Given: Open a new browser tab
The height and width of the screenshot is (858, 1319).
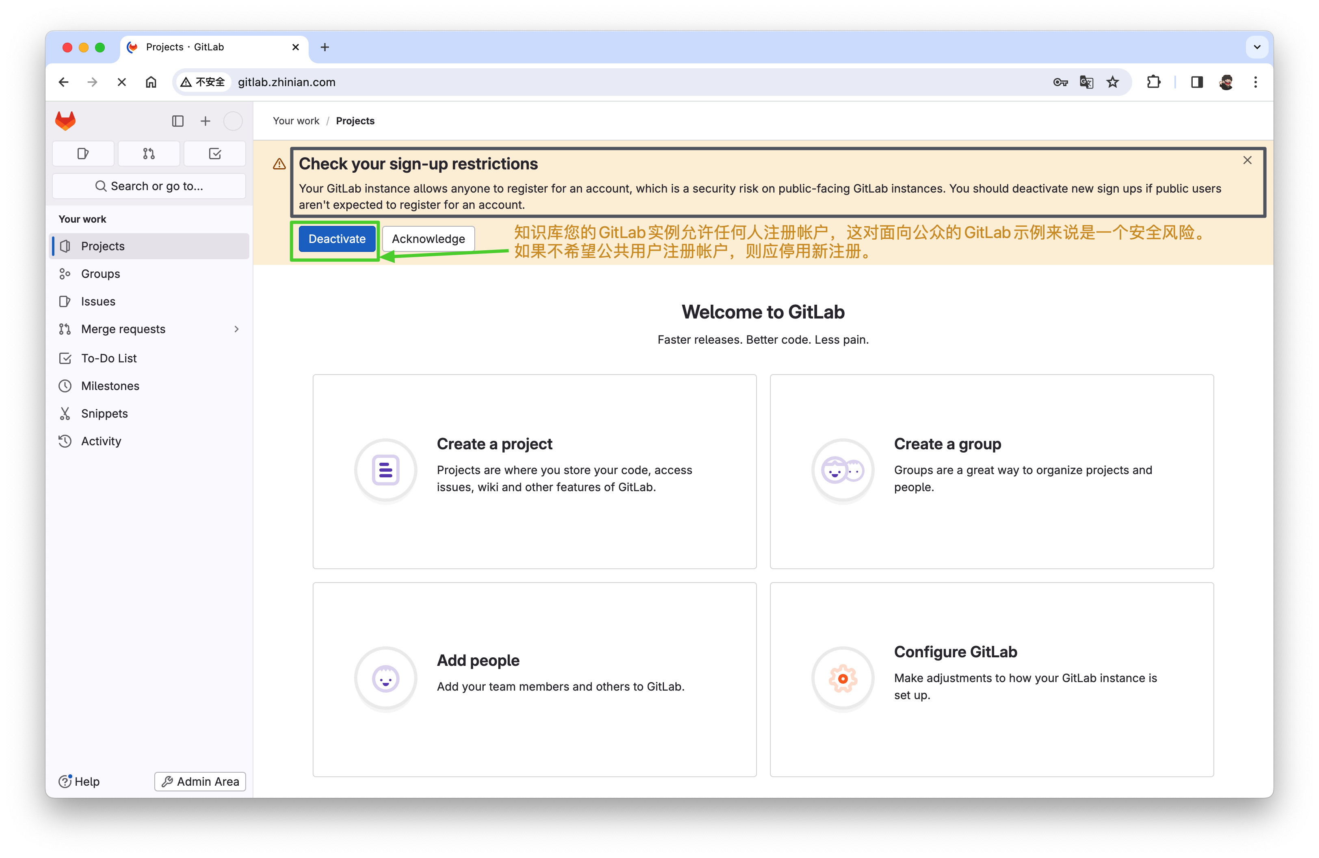Looking at the screenshot, I should tap(325, 47).
